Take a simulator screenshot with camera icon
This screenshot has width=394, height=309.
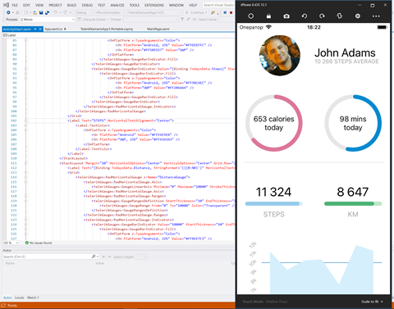pyautogui.click(x=286, y=16)
